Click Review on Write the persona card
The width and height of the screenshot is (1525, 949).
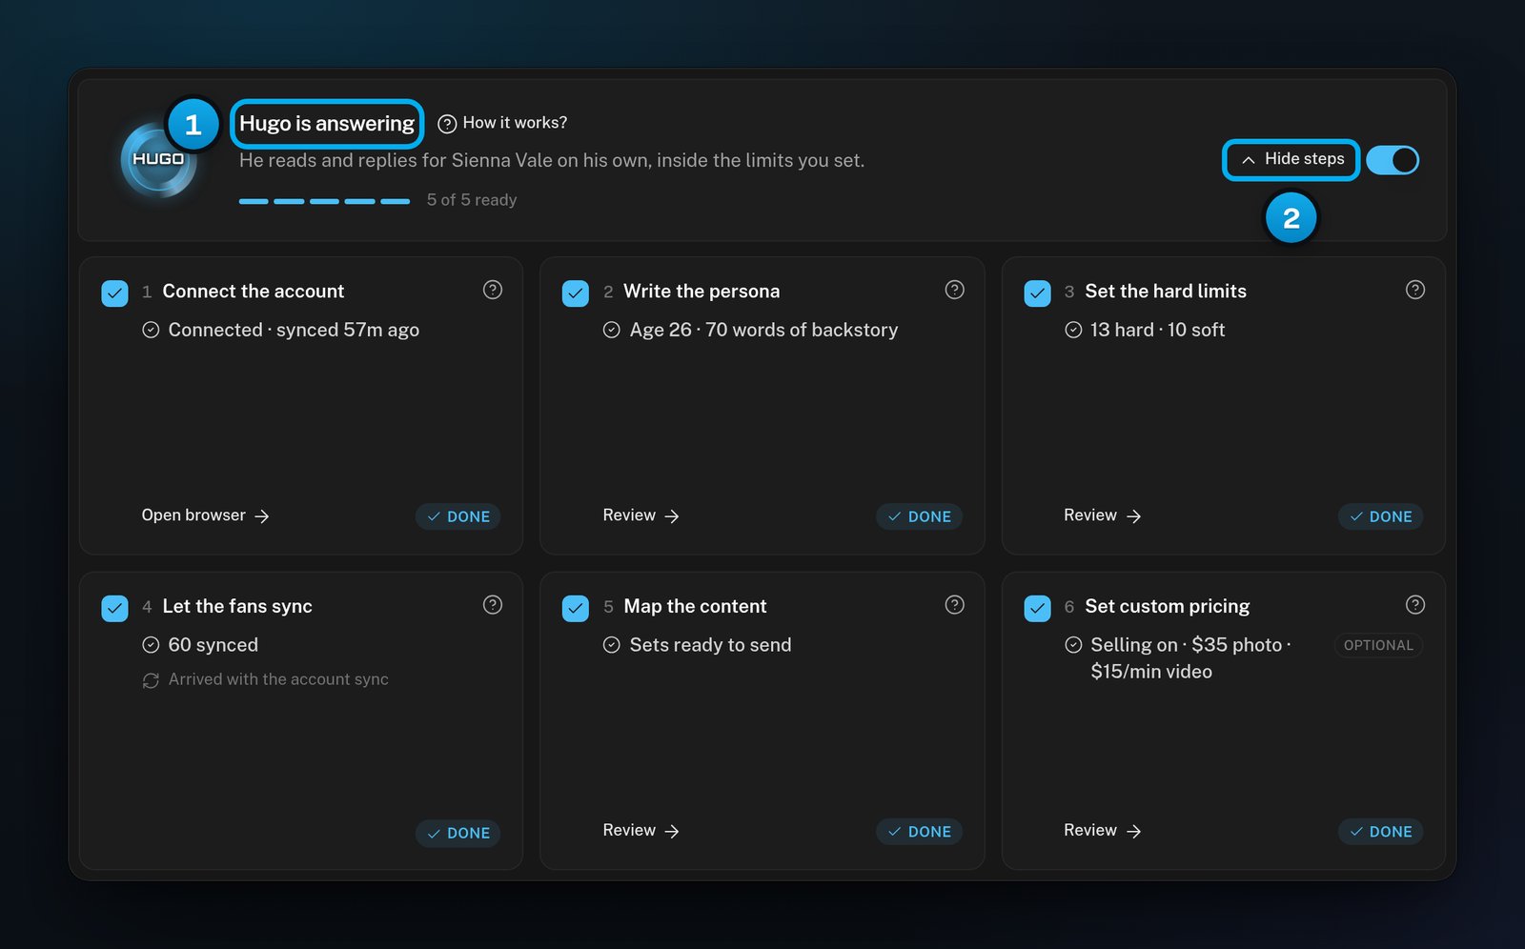point(640,515)
